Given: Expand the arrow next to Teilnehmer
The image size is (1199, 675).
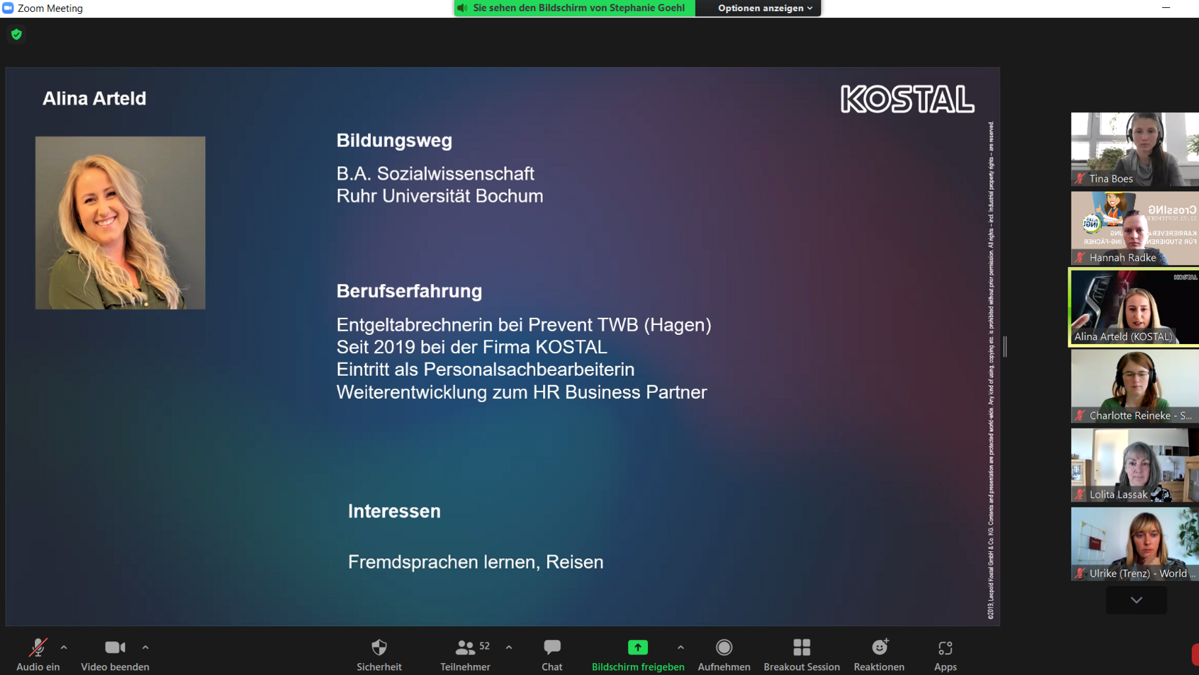Looking at the screenshot, I should (509, 647).
